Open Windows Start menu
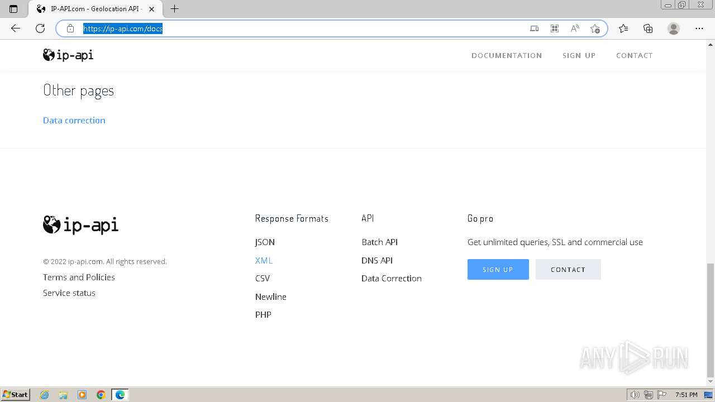The image size is (715, 402). pos(16,395)
